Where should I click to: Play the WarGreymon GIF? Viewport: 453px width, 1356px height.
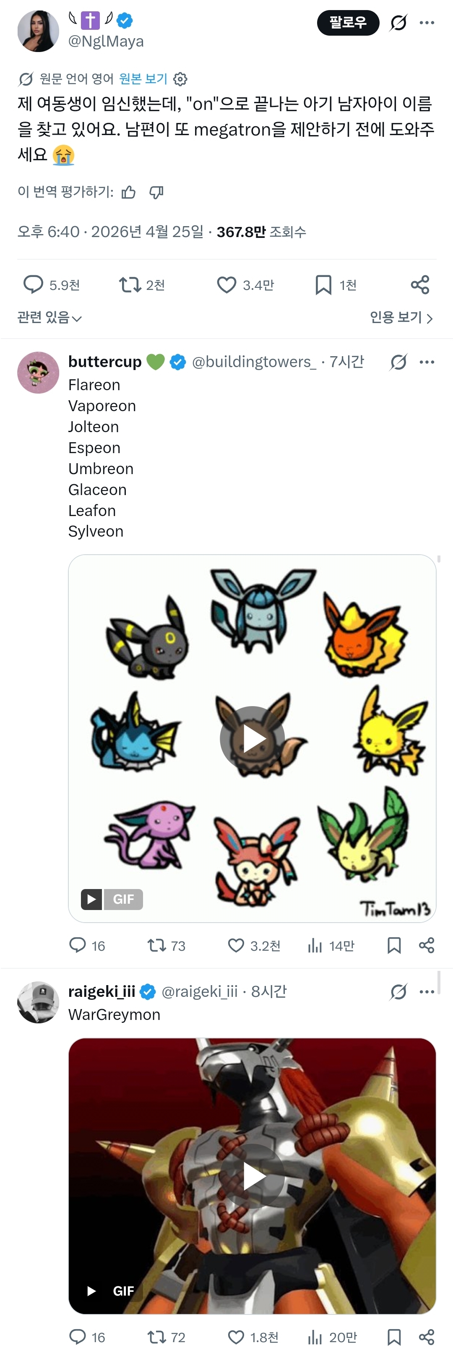253,1176
